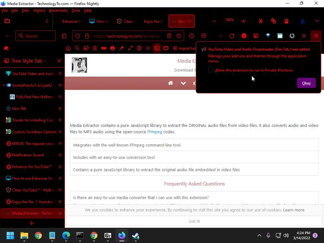Click the Copy icon in toolbar
Viewport: 324px width, 243px height.
274,21
